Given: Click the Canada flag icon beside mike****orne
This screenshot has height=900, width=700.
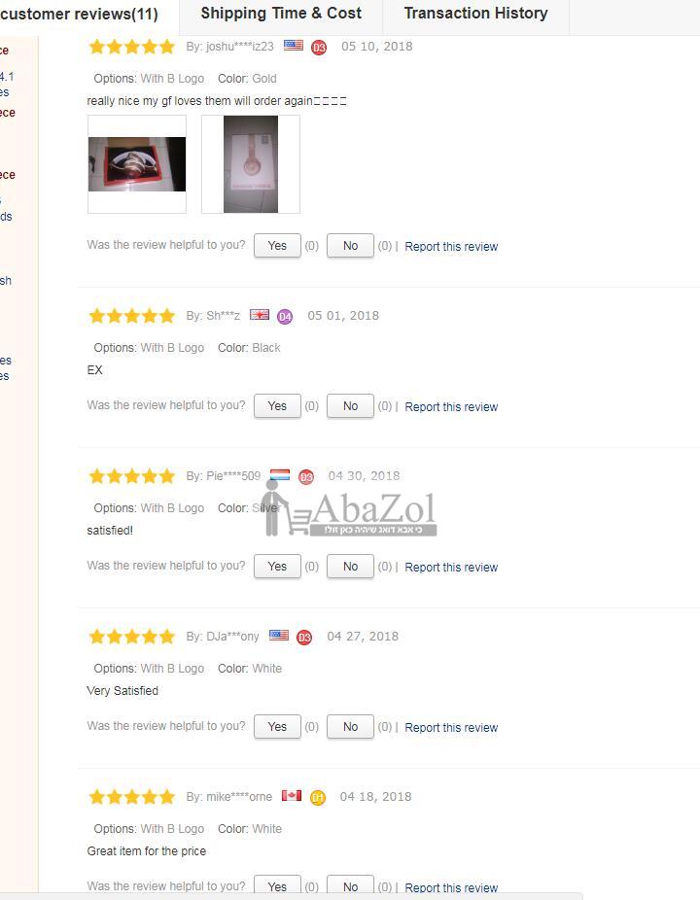Looking at the screenshot, I should point(291,795).
